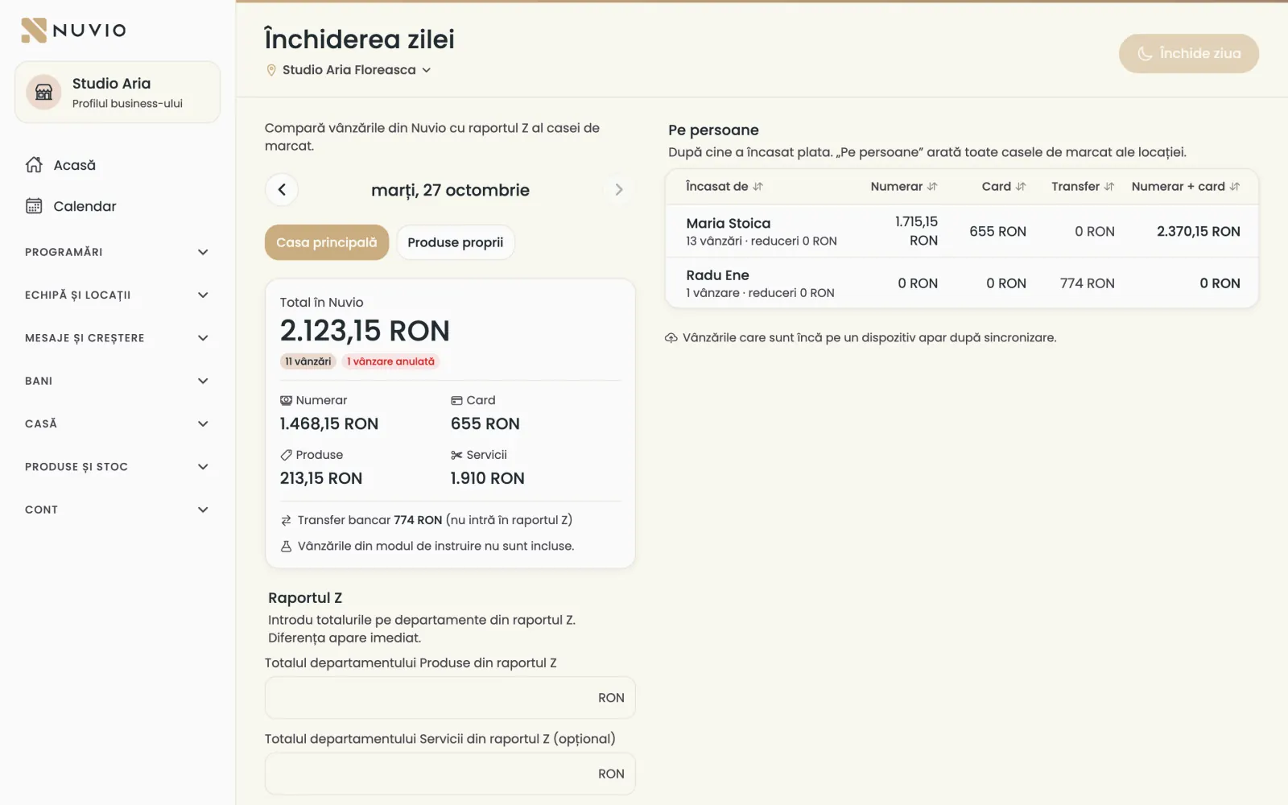Expand the CASĂ section

point(117,423)
